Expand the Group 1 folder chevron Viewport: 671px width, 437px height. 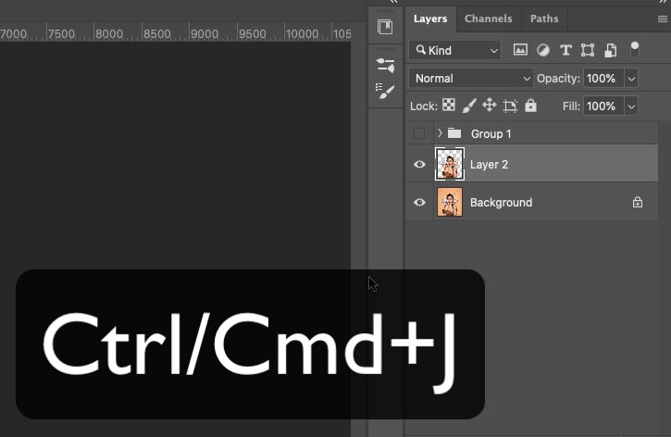tap(440, 133)
